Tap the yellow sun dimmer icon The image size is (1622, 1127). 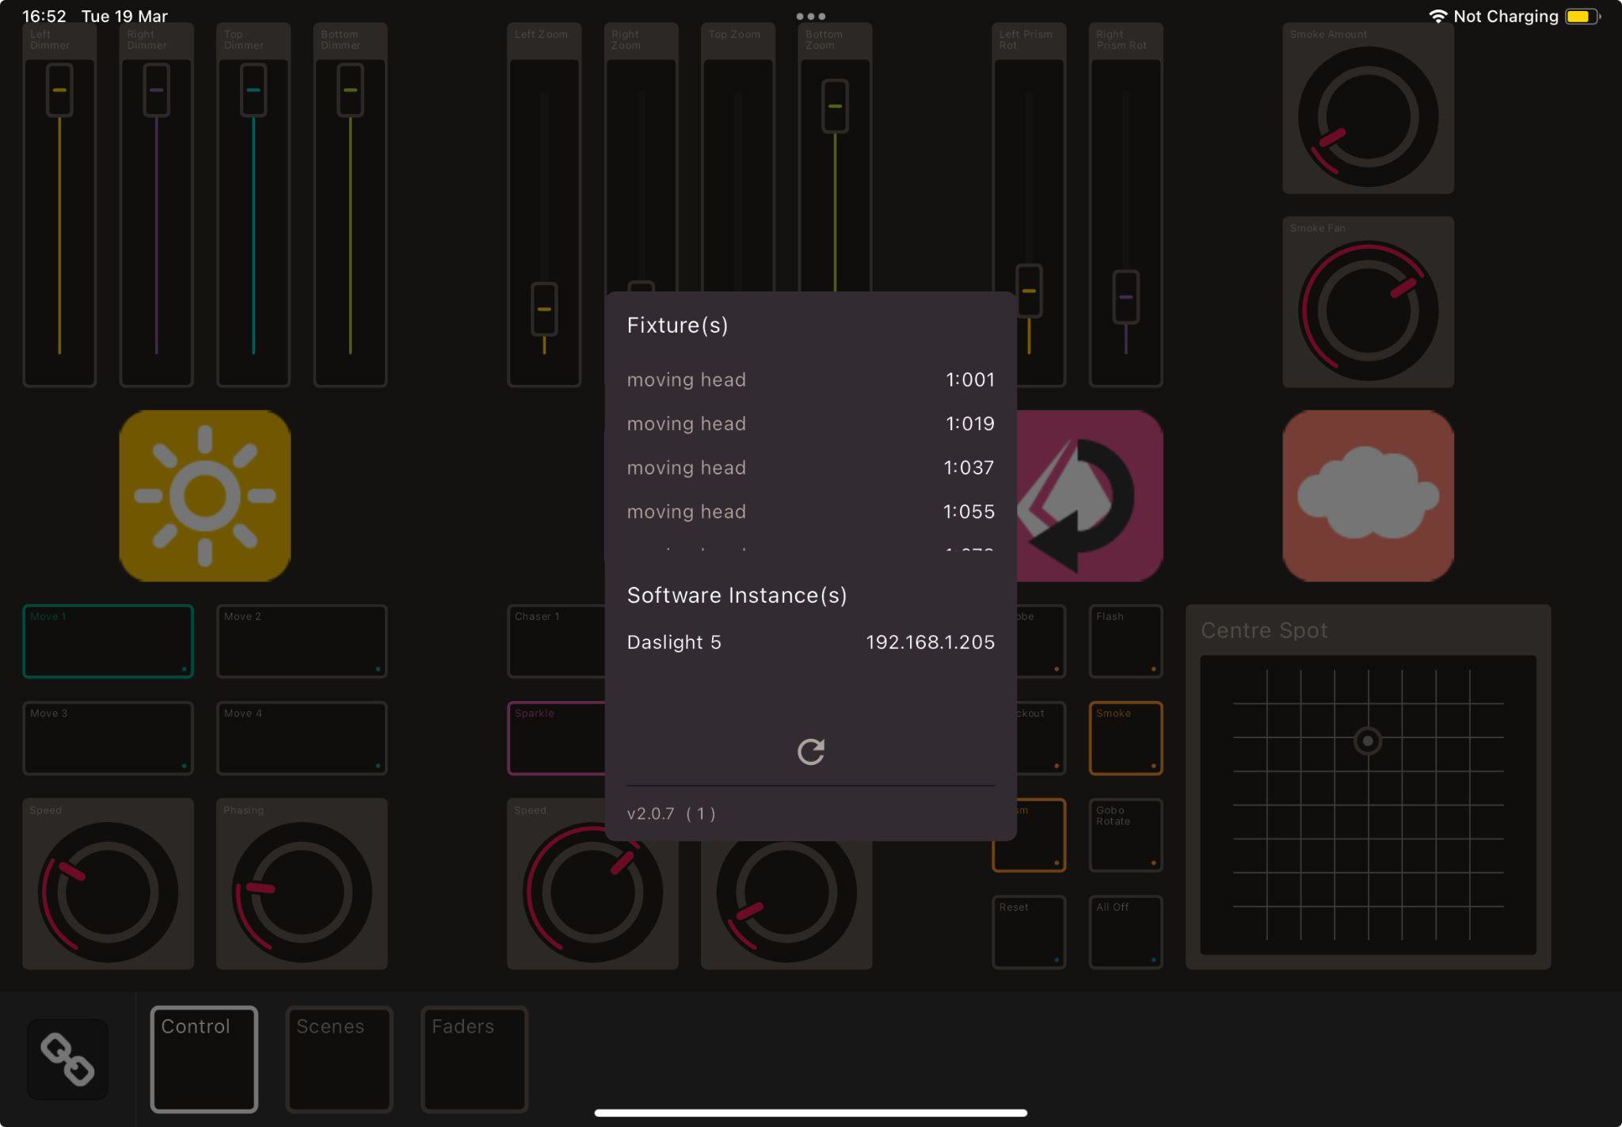[205, 496]
